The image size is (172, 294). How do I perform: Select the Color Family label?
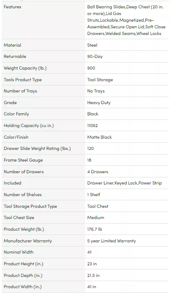click(x=16, y=114)
